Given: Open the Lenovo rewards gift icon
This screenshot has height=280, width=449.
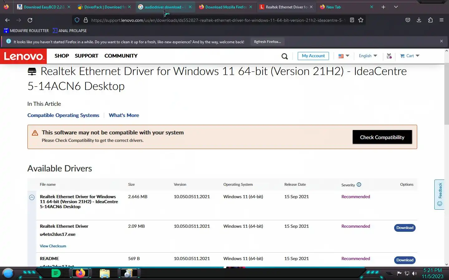Looking at the screenshot, I should tap(389, 56).
